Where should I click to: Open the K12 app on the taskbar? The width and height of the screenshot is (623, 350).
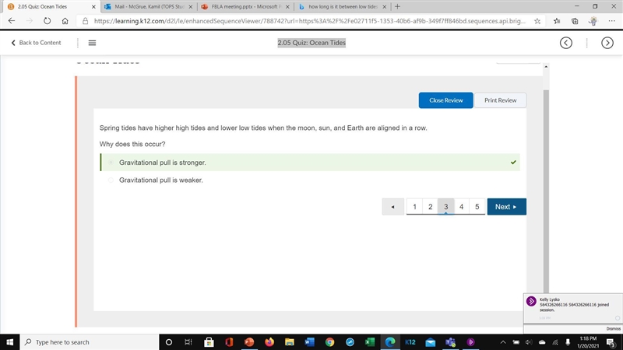coord(410,342)
